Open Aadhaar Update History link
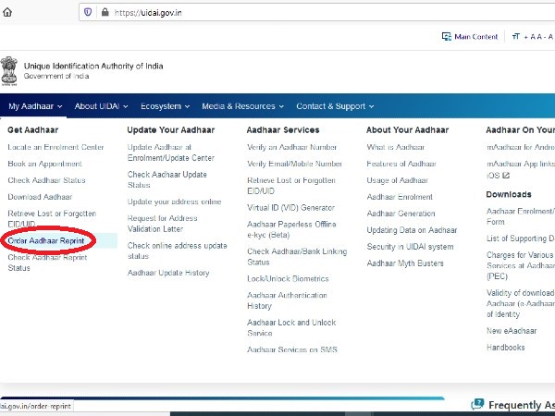Image resolution: width=555 pixels, height=416 pixels. [168, 273]
